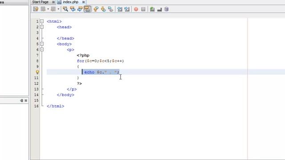Click the <body> opening tag

(x=64, y=44)
